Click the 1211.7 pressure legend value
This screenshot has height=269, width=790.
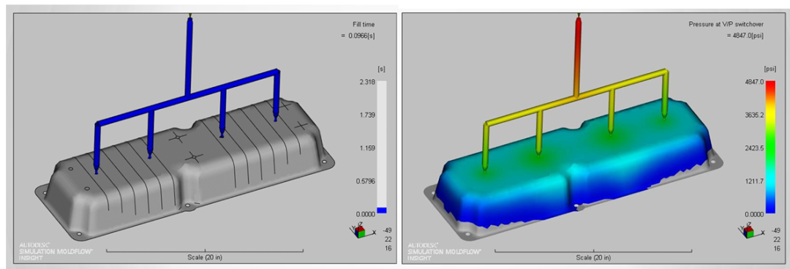[753, 181]
